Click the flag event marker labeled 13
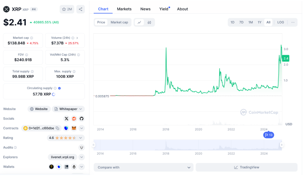The image size is (304, 182). coord(268,135)
